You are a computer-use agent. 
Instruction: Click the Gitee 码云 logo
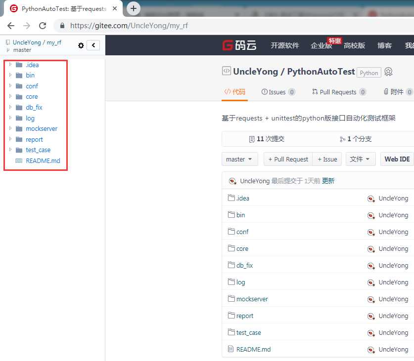point(239,45)
